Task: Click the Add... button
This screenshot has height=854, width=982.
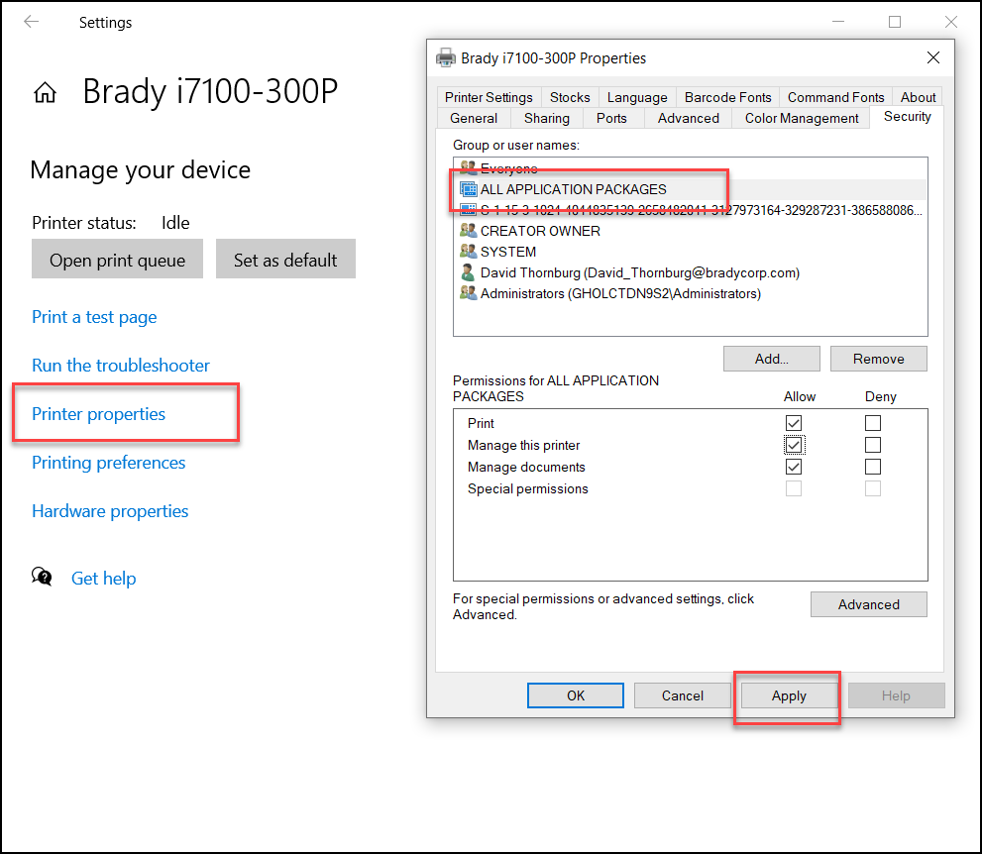Action: [772, 359]
